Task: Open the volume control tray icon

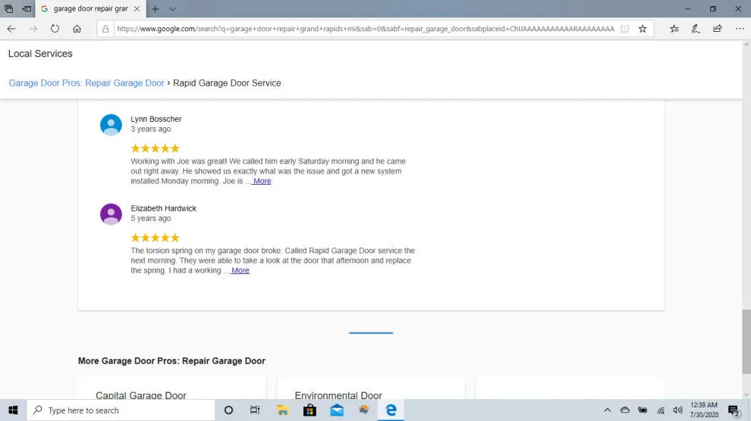Action: (677, 410)
